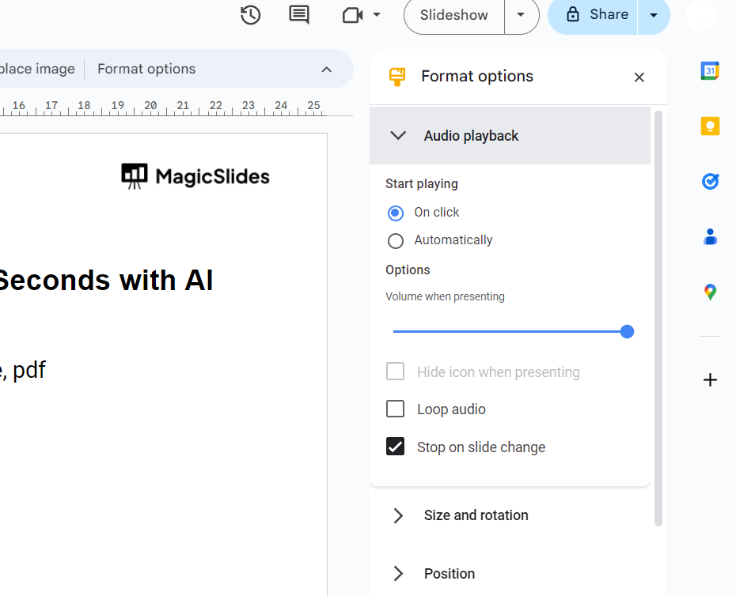Open version history clock icon
Viewport: 736px width, 596px height.
tap(251, 15)
